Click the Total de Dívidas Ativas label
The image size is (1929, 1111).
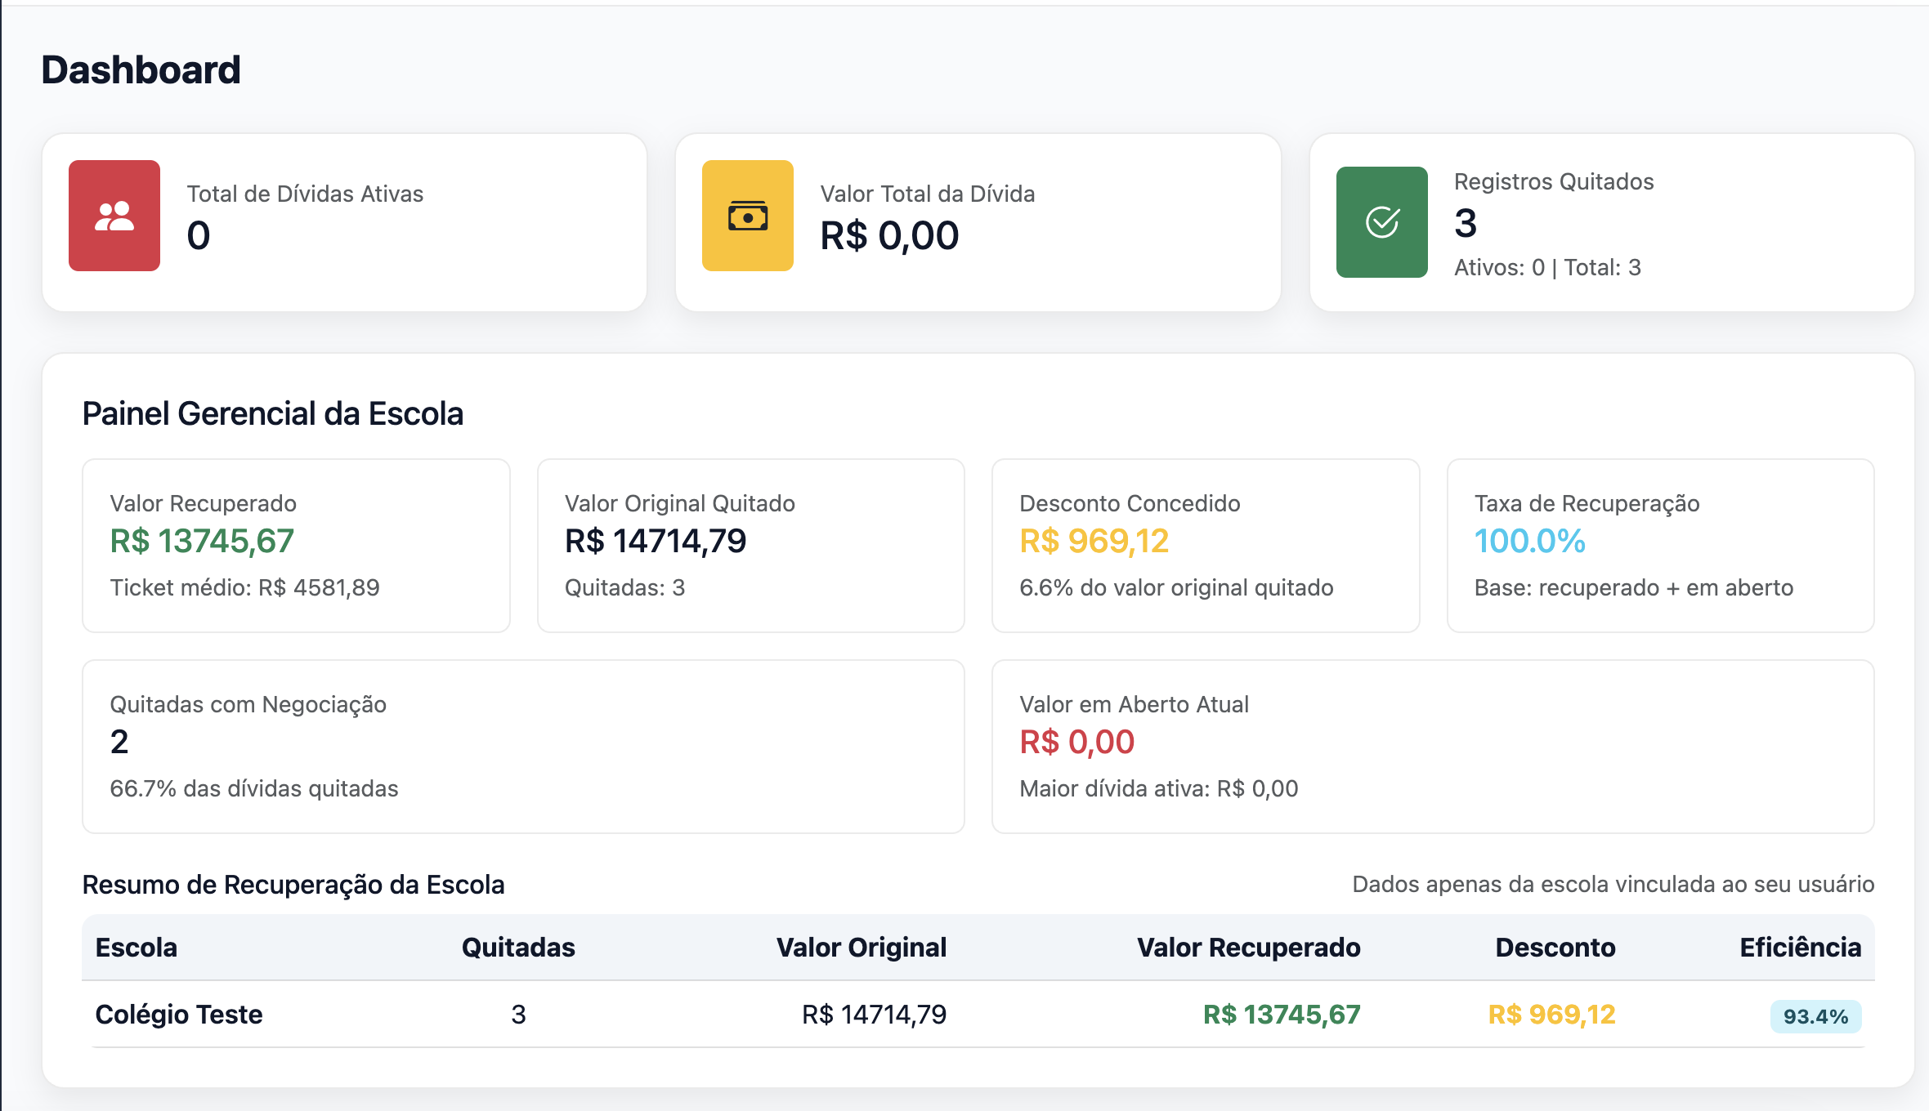click(305, 194)
